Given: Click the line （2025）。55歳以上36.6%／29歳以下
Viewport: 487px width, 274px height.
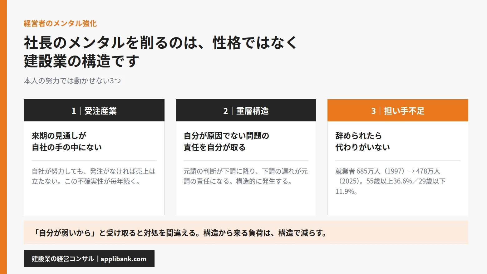Looking at the screenshot, I should tap(391, 181).
